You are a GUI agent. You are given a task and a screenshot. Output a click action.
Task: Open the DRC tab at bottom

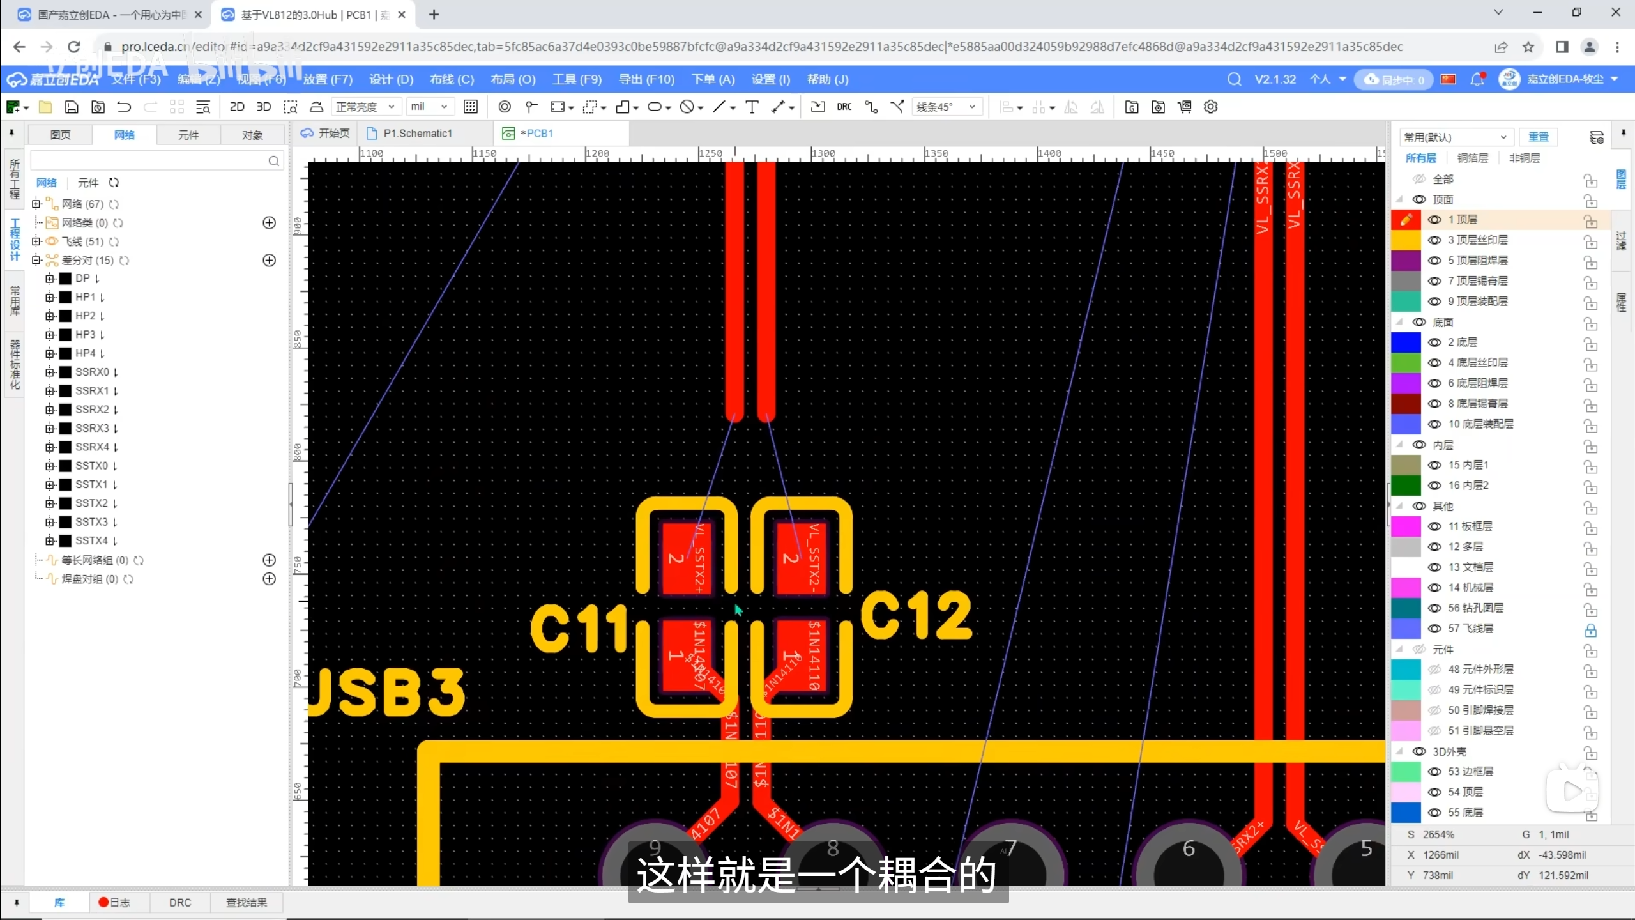(180, 902)
